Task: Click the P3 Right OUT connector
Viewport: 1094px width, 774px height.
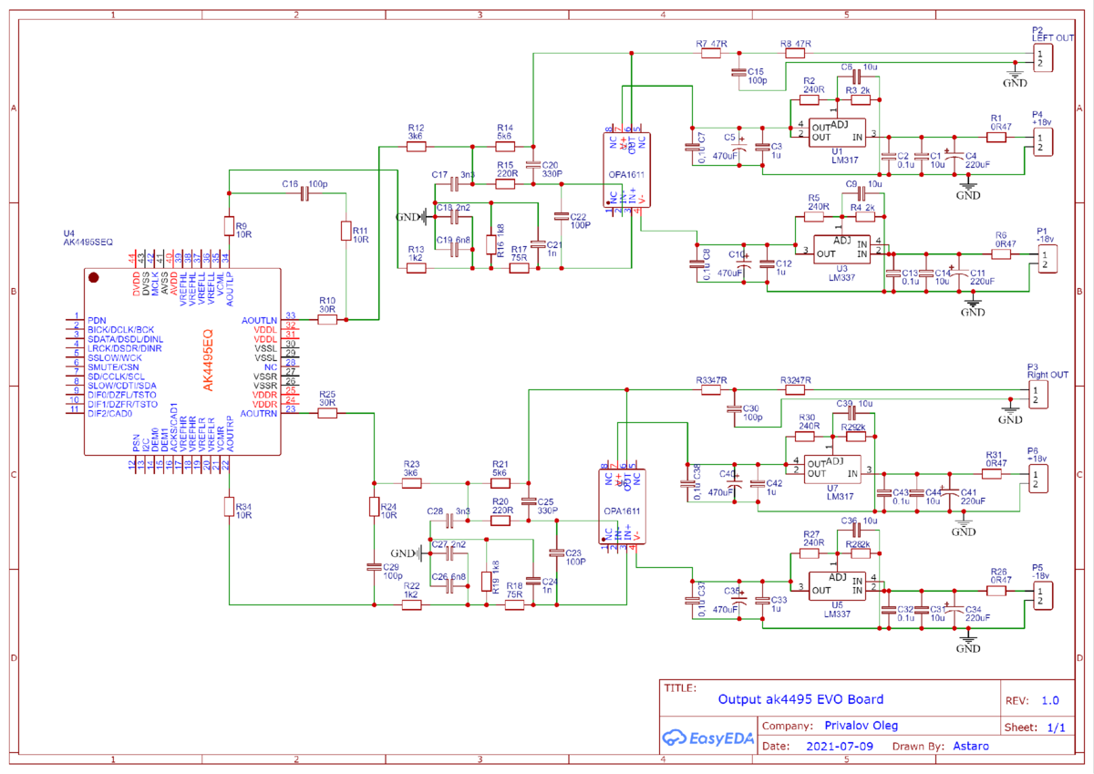Action: [1038, 394]
